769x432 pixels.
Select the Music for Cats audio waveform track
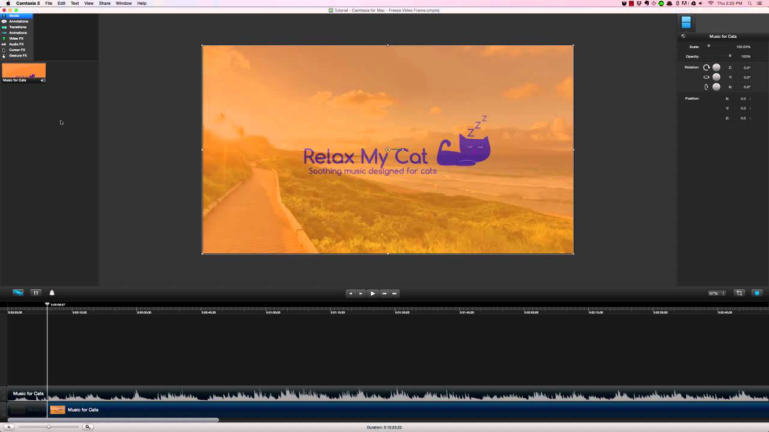pos(388,394)
